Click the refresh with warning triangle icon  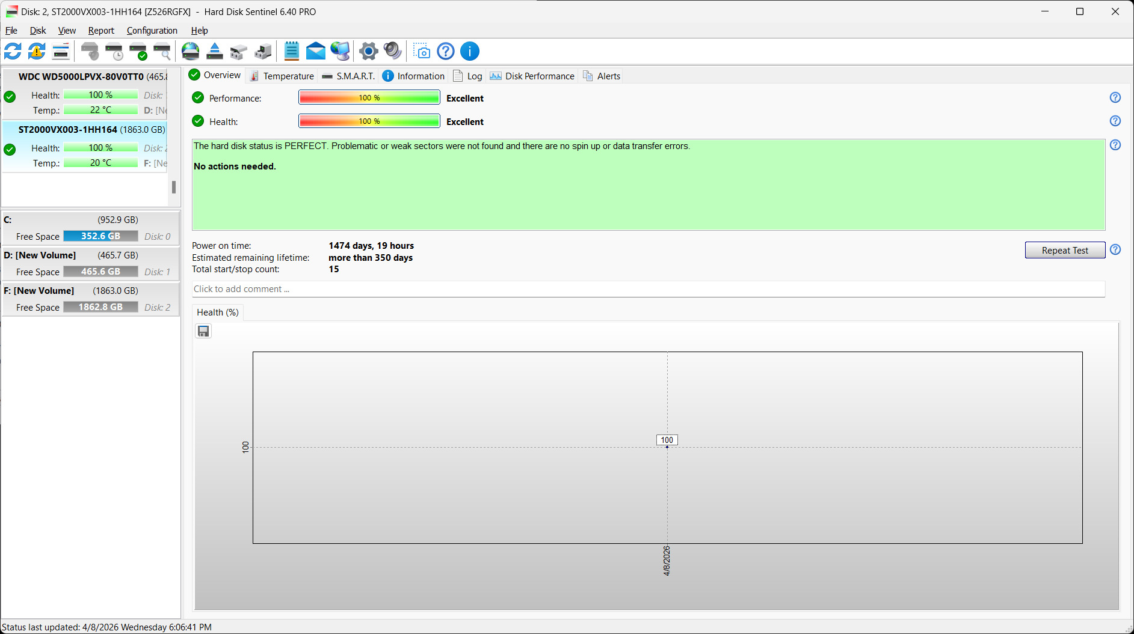(37, 51)
